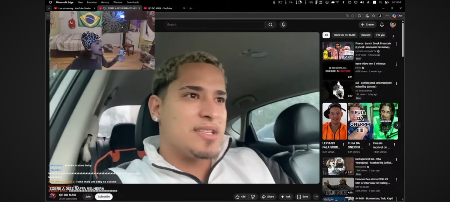Open QUEBREI O YOUTUBE thumbnail
This screenshot has height=202, width=450.
338,70
